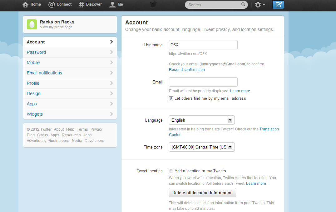Go to Me in top navigation

point(116,4)
